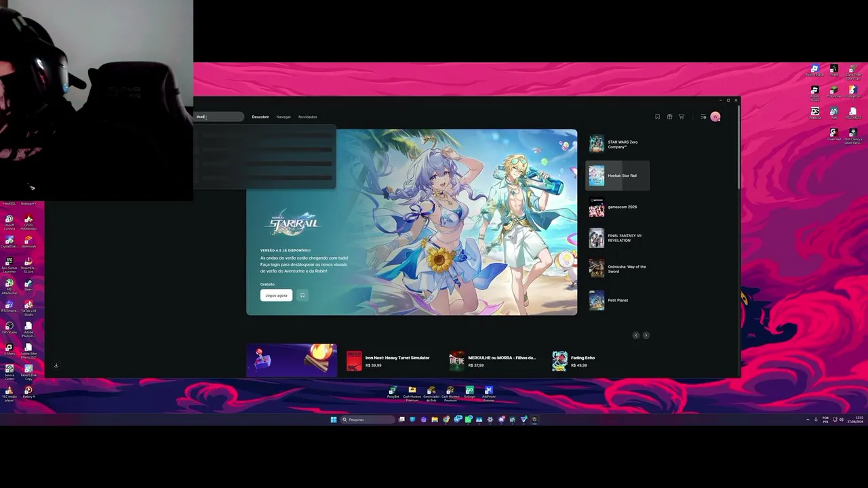Viewport: 868px width, 488px height.
Task: Open the downloads list icon near avatar
Action: click(x=703, y=117)
